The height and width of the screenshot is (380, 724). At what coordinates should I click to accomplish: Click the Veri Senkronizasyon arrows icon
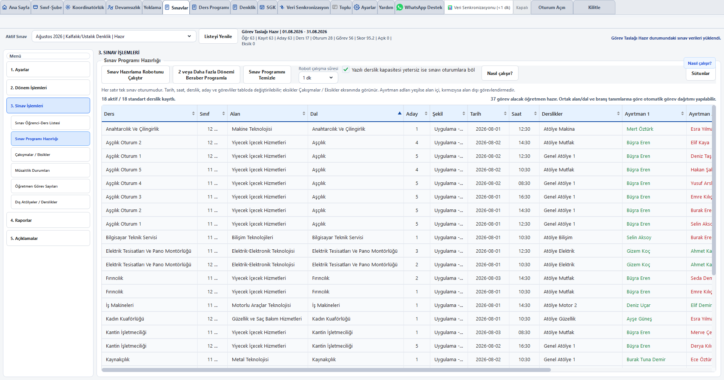[x=282, y=7]
